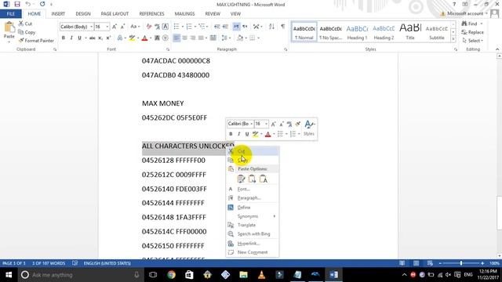Decrease indent in Paragraph group
Screen dimensions: 502x282
[x=217, y=27]
